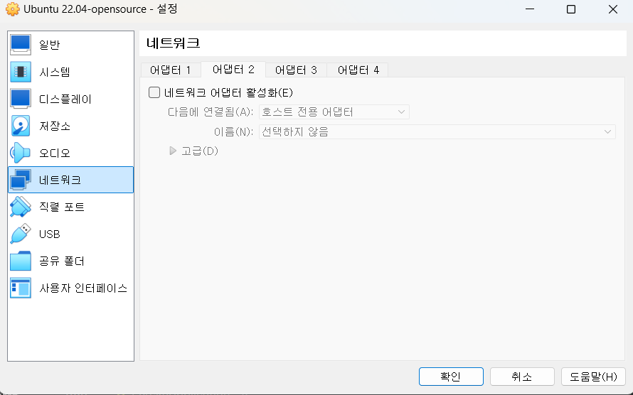
Task: Open the 어댑터 4 tab
Action: pyautogui.click(x=358, y=70)
